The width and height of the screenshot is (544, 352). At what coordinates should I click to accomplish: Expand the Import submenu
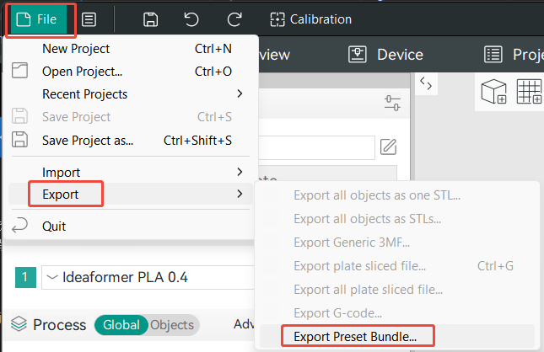[x=130, y=172]
